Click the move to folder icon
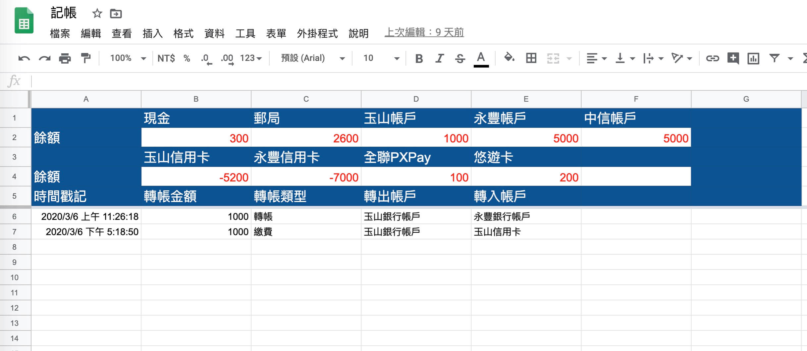The height and width of the screenshot is (351, 807). pyautogui.click(x=116, y=14)
